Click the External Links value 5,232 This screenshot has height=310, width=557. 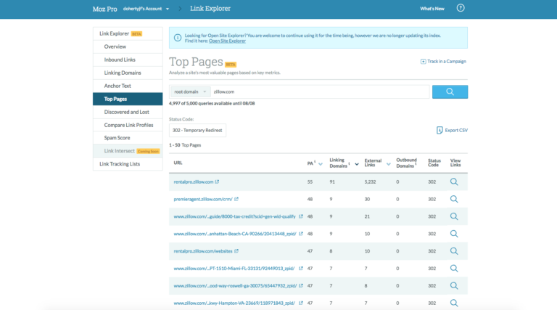[370, 181]
